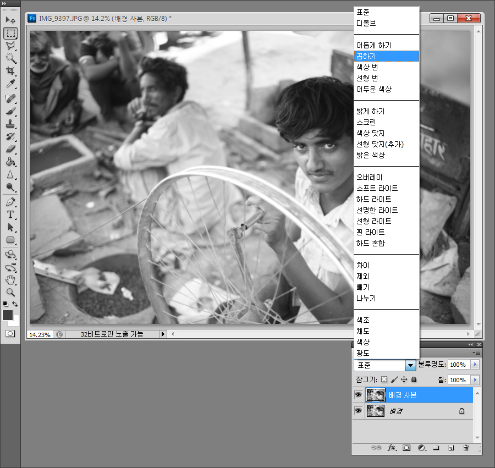Delete layer with trash icon
Screen dimensions: 495x468
coord(466,448)
